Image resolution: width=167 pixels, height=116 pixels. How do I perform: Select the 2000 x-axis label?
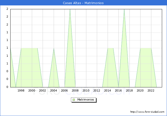click(32, 90)
